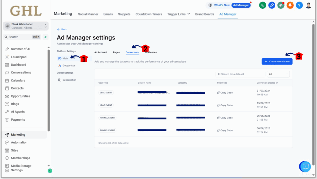This screenshot has width=317, height=179.
Task: Click the Copy Code icon for 13/06/2025 row
Action: [x=218, y=105]
